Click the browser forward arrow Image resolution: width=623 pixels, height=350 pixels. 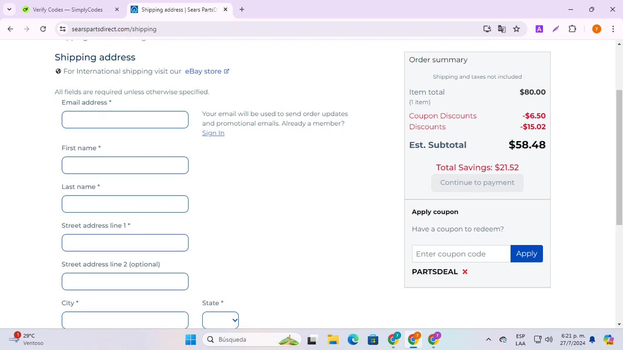point(27,29)
